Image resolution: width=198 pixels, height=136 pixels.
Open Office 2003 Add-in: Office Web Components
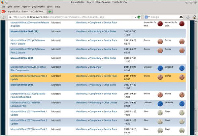click(x=28, y=69)
